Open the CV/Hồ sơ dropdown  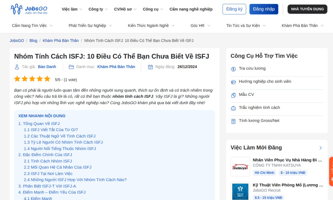click(x=125, y=9)
